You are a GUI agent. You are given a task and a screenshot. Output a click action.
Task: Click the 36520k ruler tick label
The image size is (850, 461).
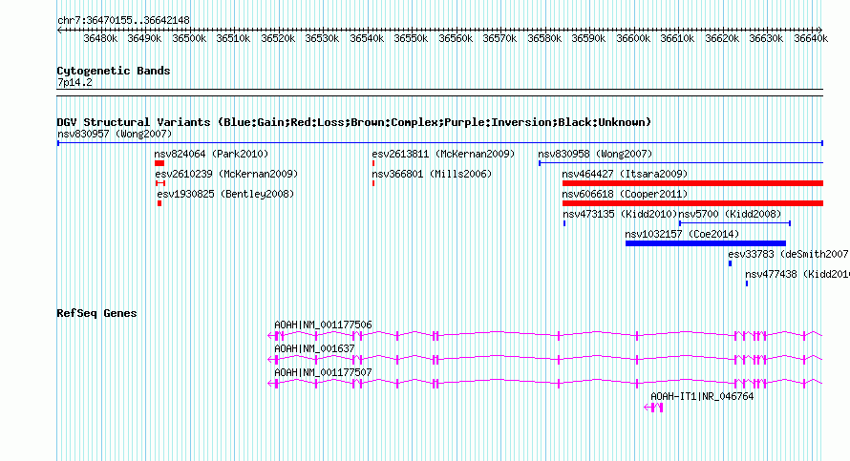pyautogui.click(x=278, y=38)
